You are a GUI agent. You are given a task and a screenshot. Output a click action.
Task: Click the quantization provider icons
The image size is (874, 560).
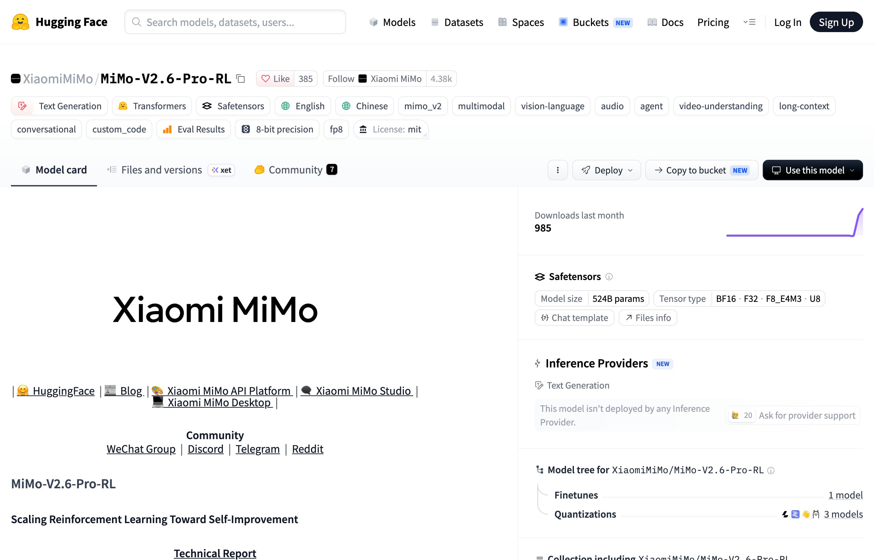point(801,514)
